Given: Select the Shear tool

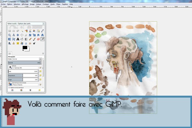Looking at the screenshot, I should (x=38, y=35).
